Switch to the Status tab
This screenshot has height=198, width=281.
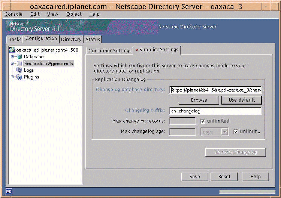(x=93, y=39)
